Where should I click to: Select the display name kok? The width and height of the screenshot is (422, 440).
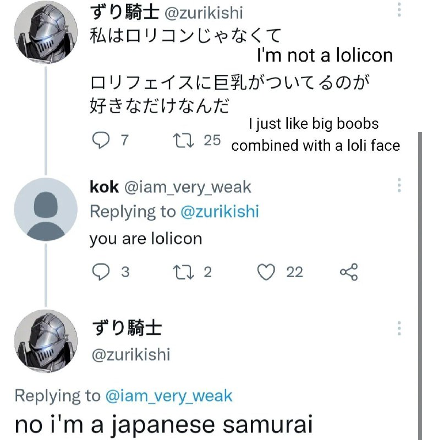tap(104, 187)
